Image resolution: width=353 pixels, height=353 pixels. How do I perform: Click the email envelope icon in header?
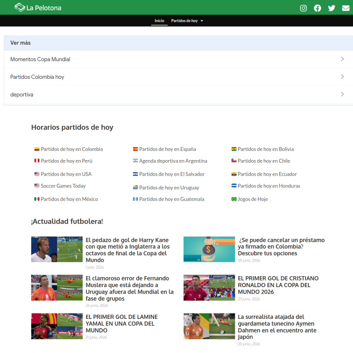[x=346, y=8]
